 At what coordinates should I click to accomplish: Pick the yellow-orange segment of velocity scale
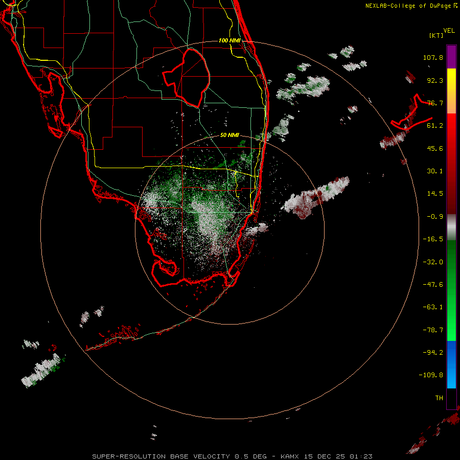[451, 91]
